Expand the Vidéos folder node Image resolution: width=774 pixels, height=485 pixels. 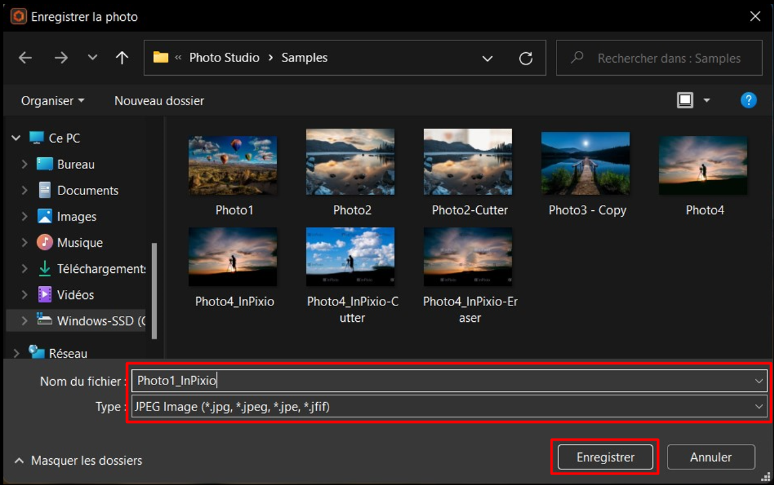pos(24,294)
